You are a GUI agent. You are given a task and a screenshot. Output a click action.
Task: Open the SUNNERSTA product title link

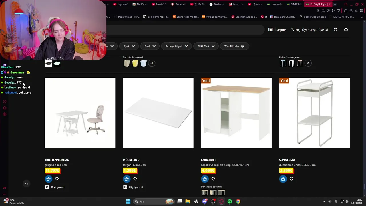(287, 160)
